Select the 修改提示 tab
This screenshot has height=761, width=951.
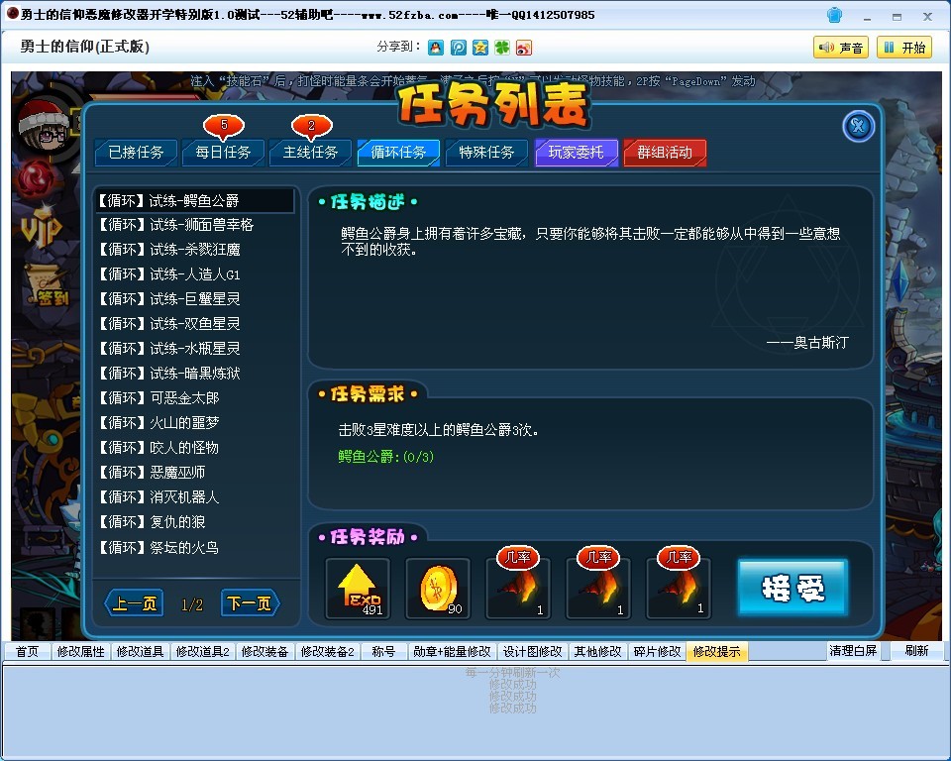pyautogui.click(x=717, y=651)
